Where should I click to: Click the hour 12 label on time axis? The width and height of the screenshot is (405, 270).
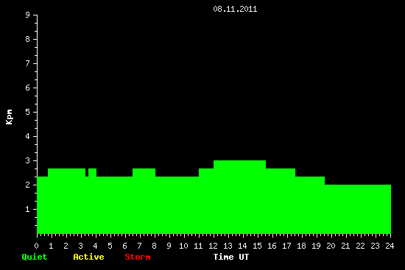coord(213,246)
